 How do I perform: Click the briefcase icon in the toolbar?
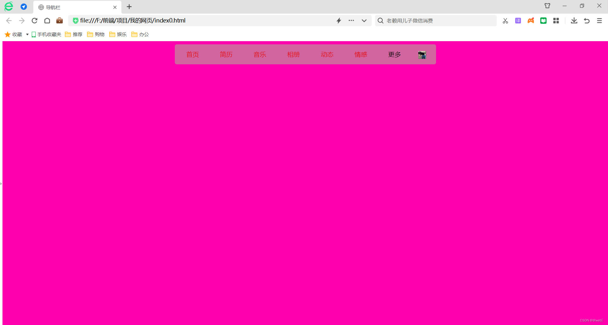(59, 21)
